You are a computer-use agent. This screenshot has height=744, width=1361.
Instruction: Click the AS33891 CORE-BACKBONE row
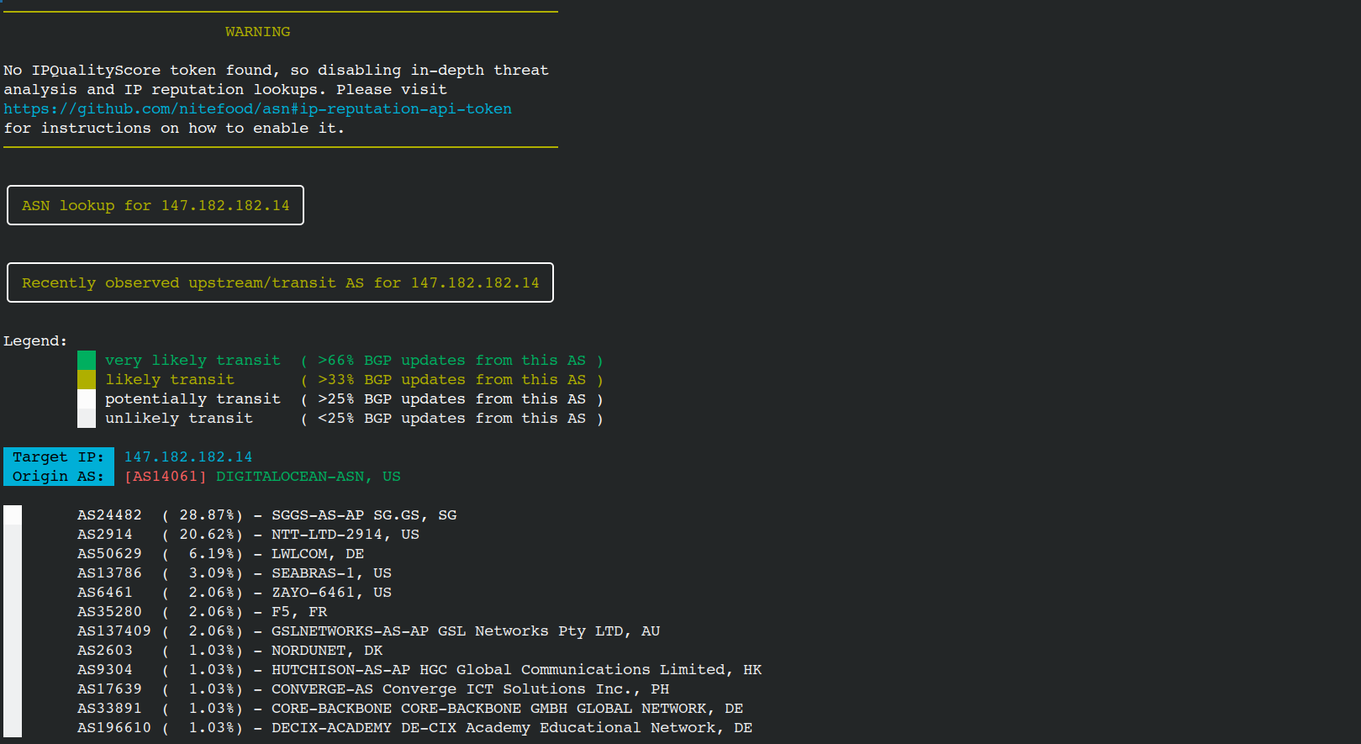(x=409, y=709)
